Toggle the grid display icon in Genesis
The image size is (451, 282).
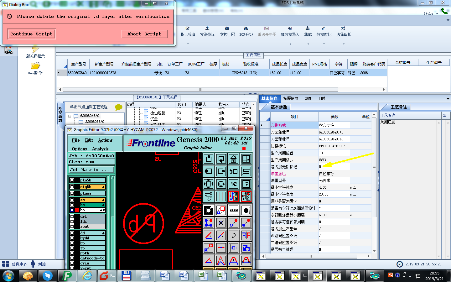tap(221, 196)
